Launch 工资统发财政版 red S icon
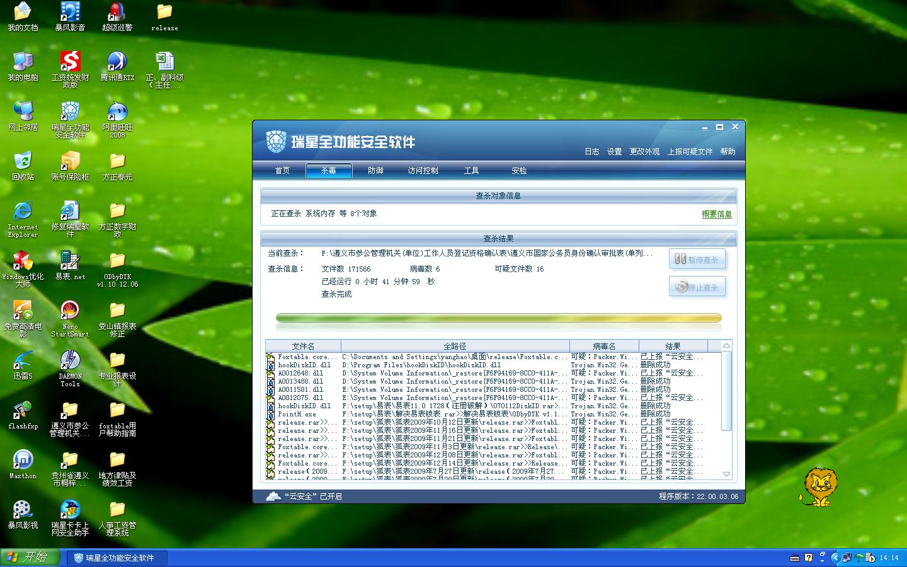Screen dimensions: 907x567 pyautogui.click(x=70, y=70)
